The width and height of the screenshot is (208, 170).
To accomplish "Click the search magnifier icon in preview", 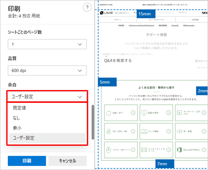I will point(196,61).
